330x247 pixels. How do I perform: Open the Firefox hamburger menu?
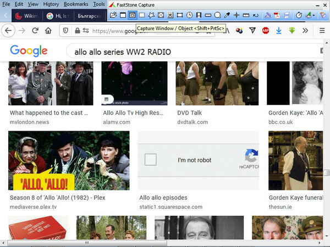click(x=322, y=31)
